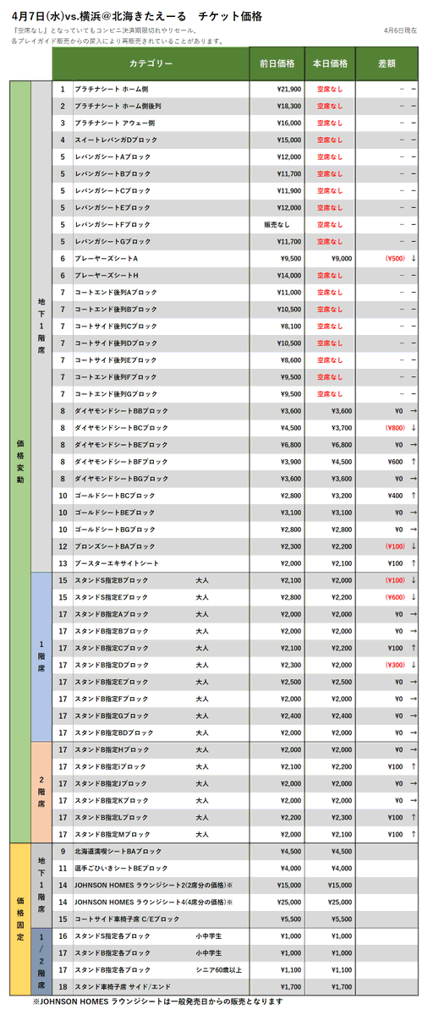Click 'レバンガシートAブロック' row name
This screenshot has width=428, height=1015.
pyautogui.click(x=113, y=156)
